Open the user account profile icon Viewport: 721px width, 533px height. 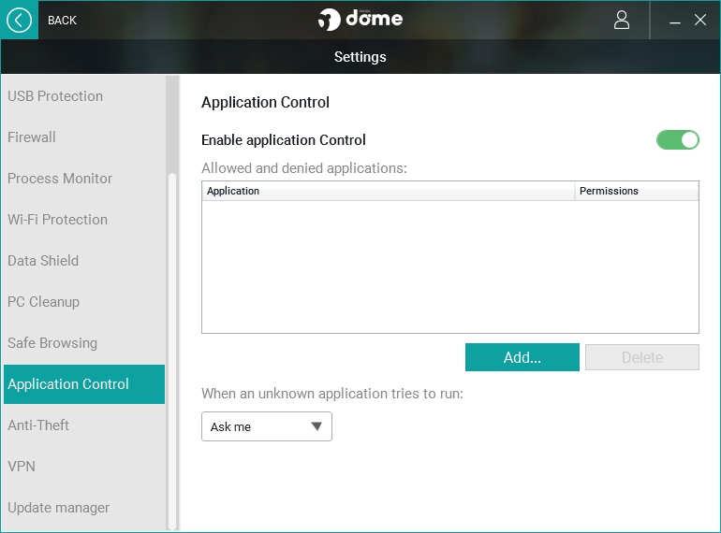tap(622, 20)
